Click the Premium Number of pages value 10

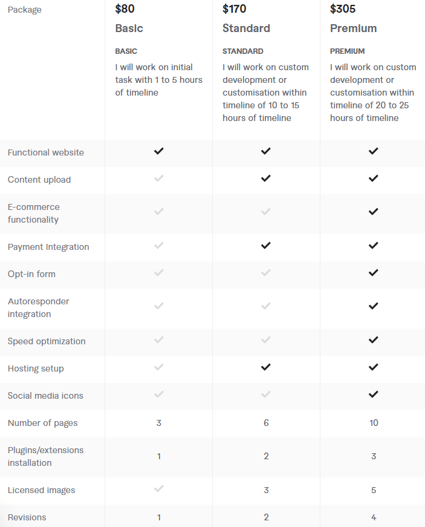point(374,423)
